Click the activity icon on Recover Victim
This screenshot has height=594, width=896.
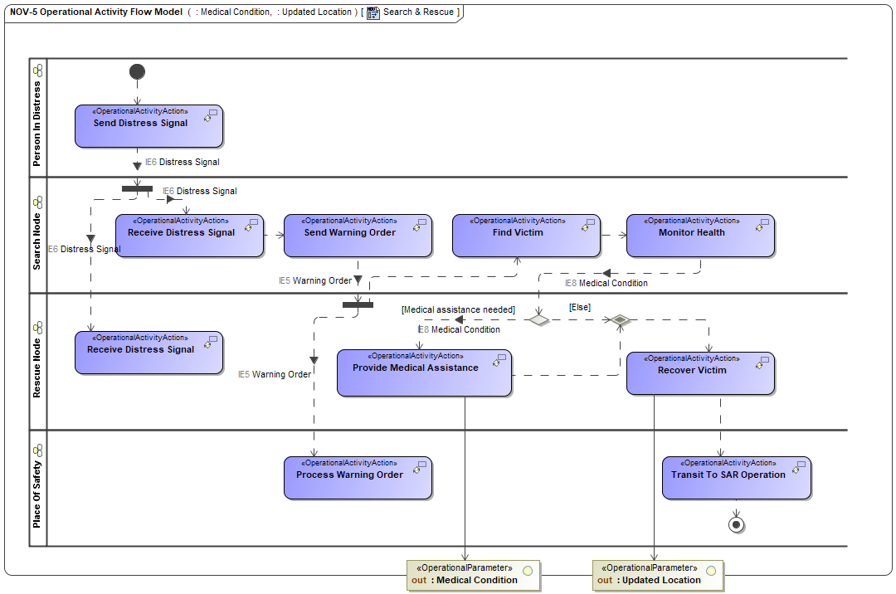pyautogui.click(x=763, y=363)
